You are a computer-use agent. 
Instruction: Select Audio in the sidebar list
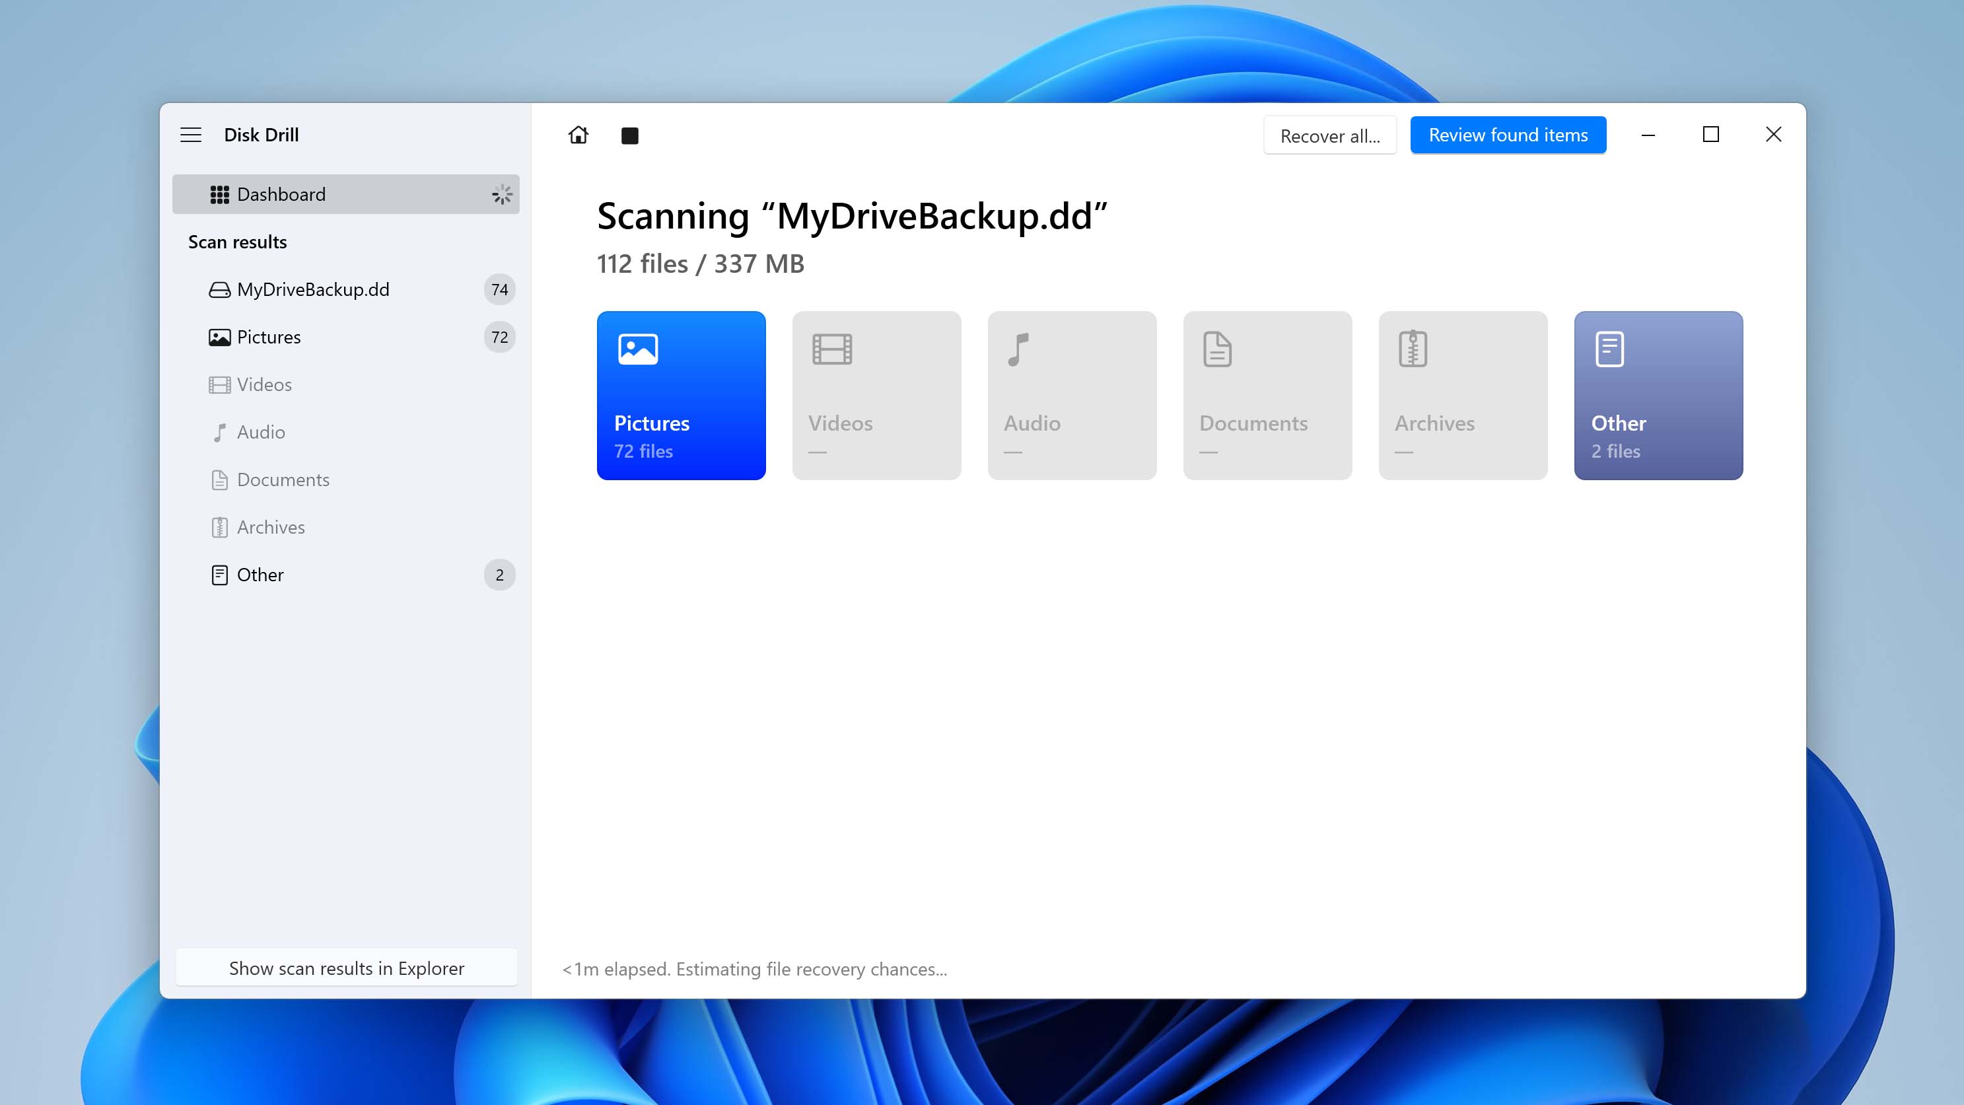point(261,433)
